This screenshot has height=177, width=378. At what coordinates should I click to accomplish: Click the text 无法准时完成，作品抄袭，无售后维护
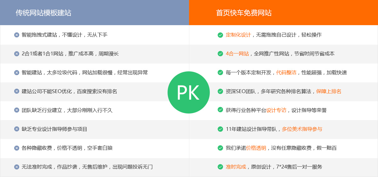coord(65,167)
